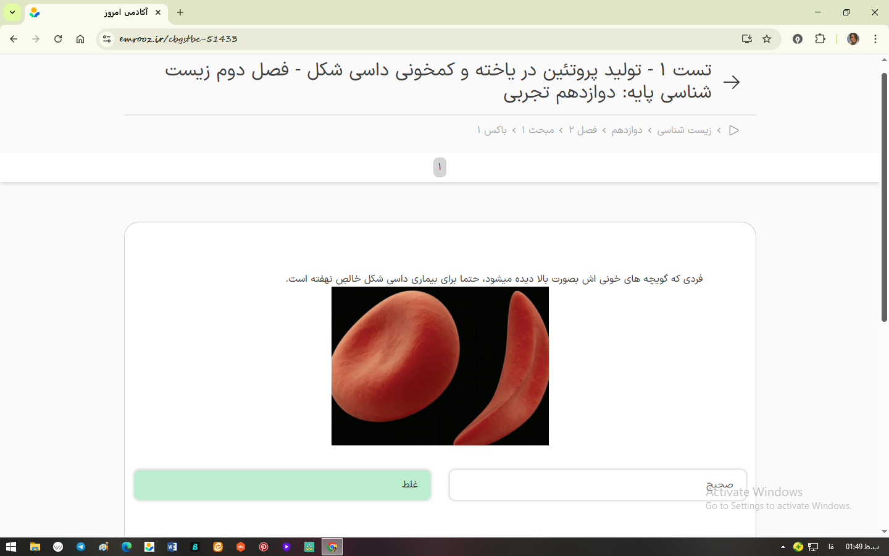Open a new browser tab
Viewport: 889px width, 556px height.
point(180,12)
